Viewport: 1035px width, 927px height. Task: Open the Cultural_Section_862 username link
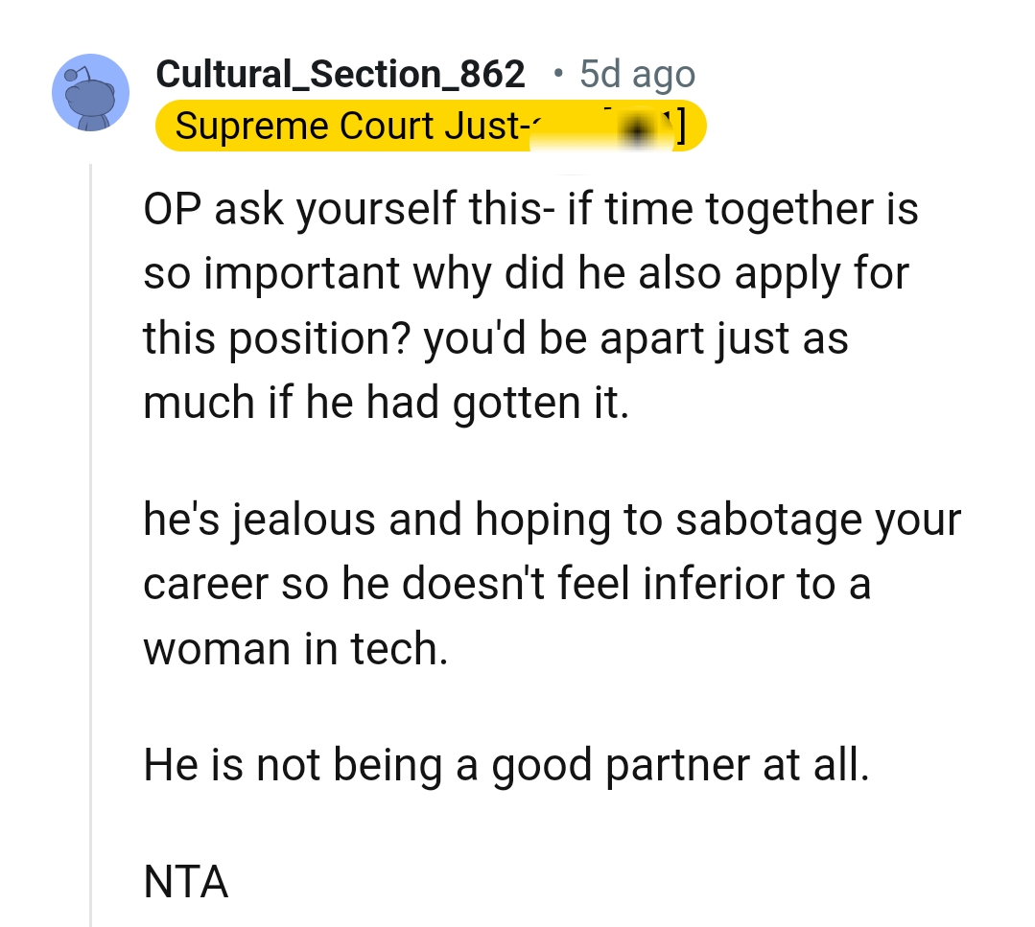coord(341,73)
